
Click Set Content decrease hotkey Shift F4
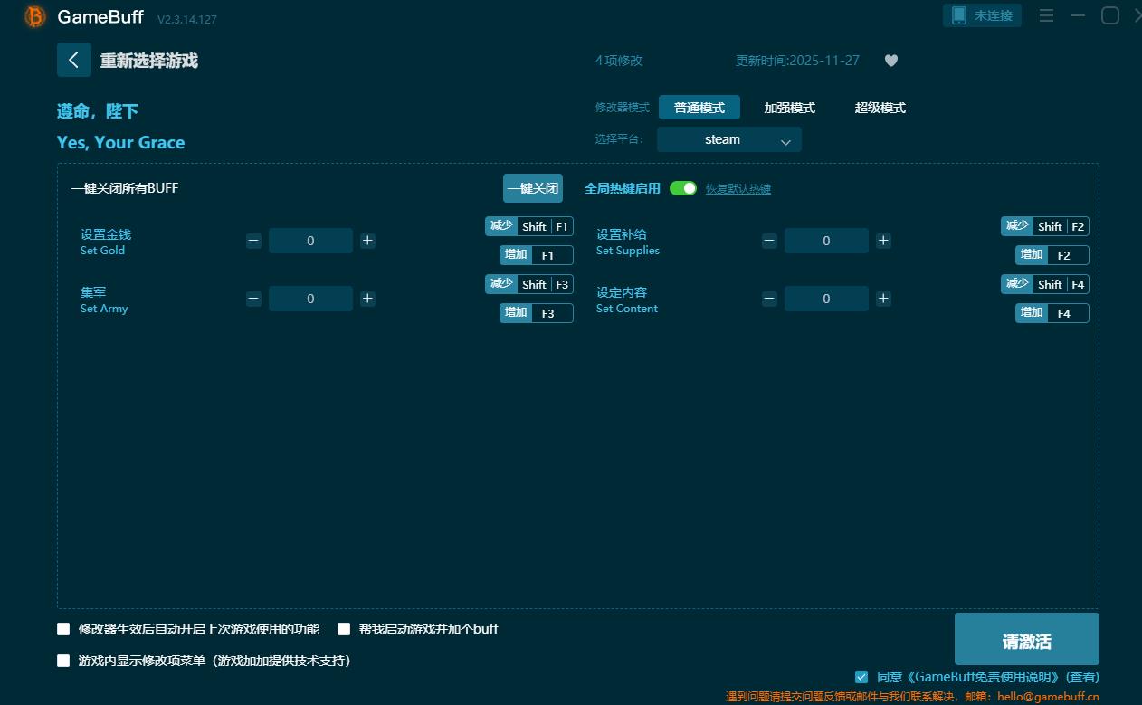(1045, 284)
